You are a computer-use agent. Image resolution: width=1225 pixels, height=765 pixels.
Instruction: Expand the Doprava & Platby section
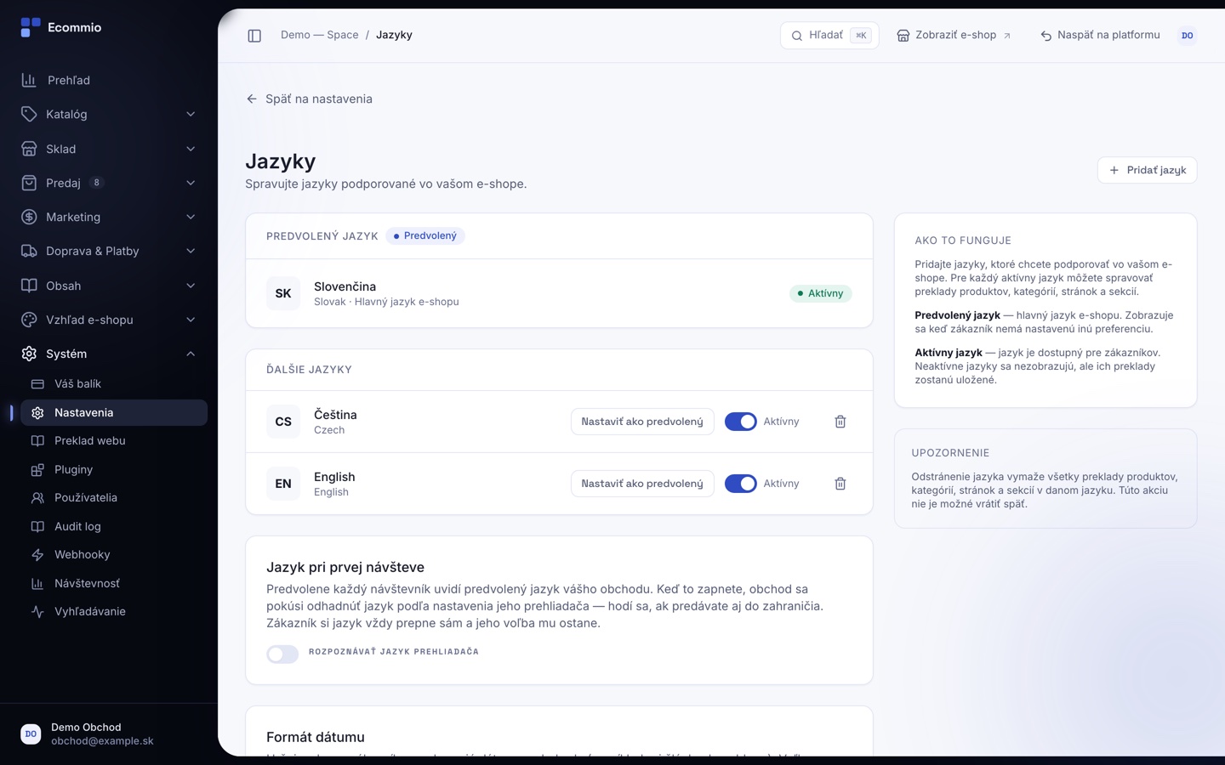click(x=109, y=251)
